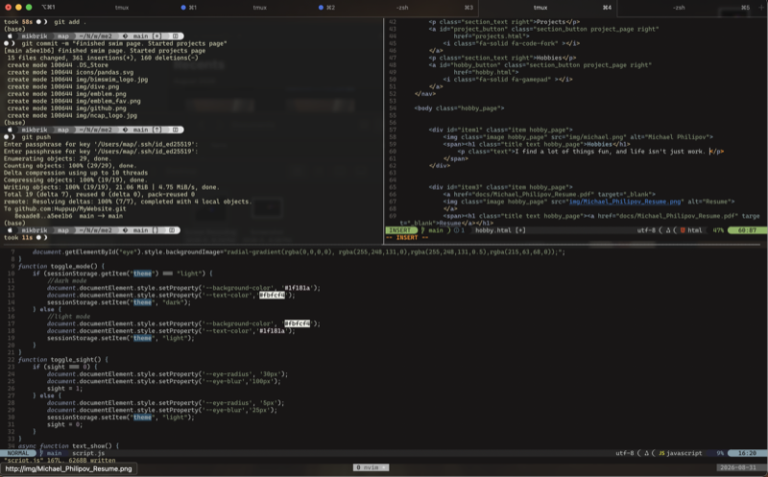This screenshot has height=477, width=768.
Task: Click the diagnostics info icon beside hobby.html
Action: (x=456, y=230)
